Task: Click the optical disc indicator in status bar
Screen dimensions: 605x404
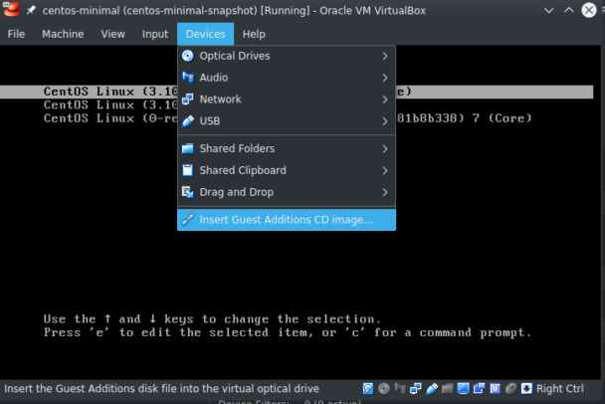Action: tap(383, 388)
